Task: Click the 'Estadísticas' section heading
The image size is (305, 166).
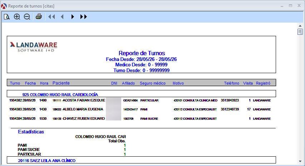Action: coord(31,132)
